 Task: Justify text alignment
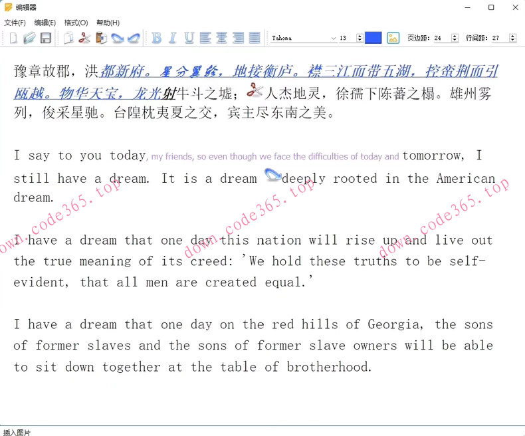click(255, 38)
